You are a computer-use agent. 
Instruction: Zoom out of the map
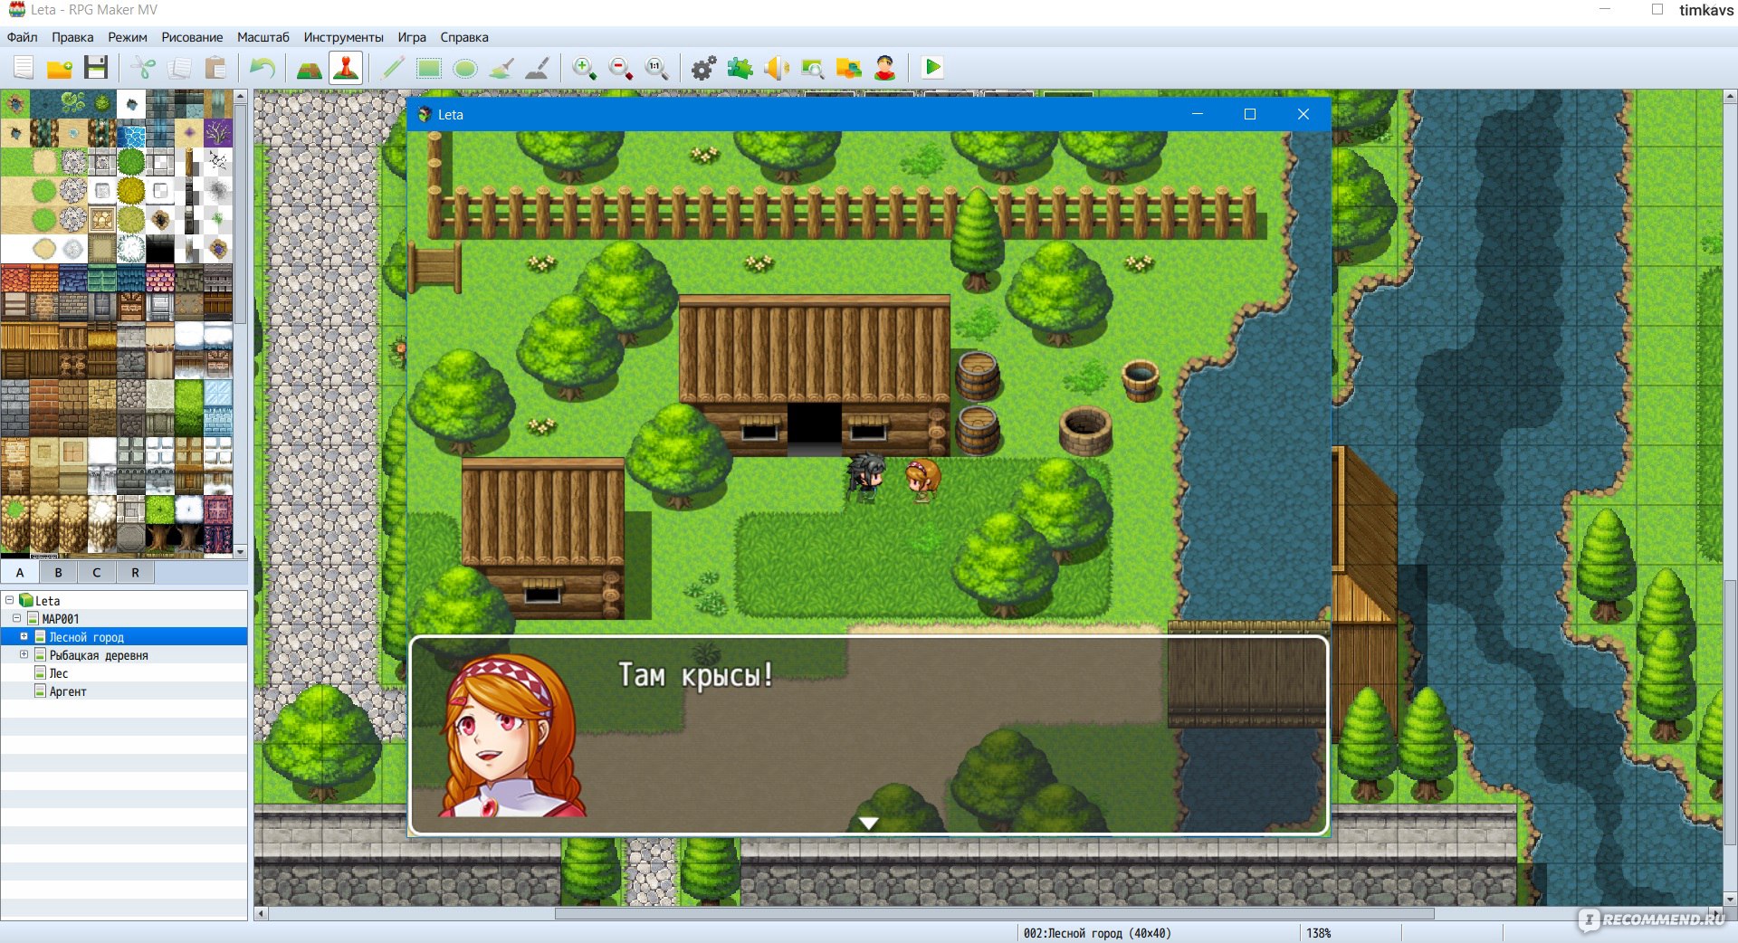[x=621, y=68]
